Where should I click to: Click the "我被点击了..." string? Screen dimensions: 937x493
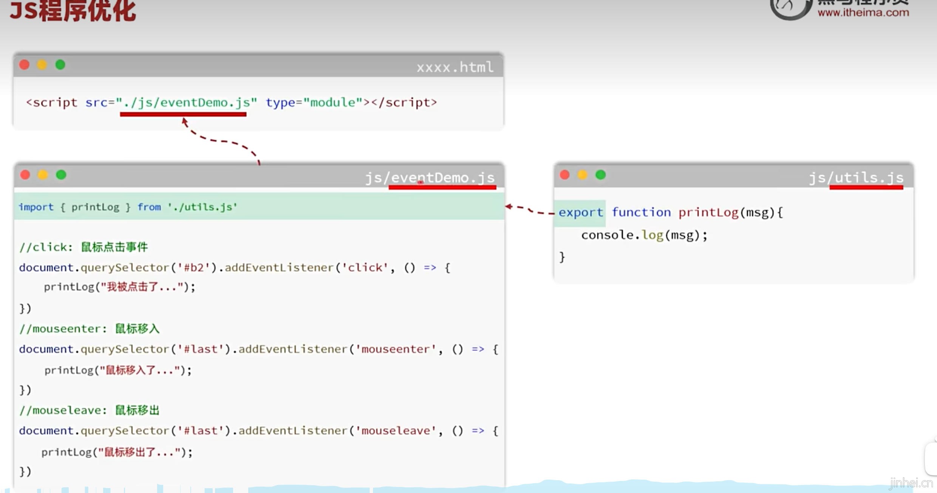(x=142, y=287)
